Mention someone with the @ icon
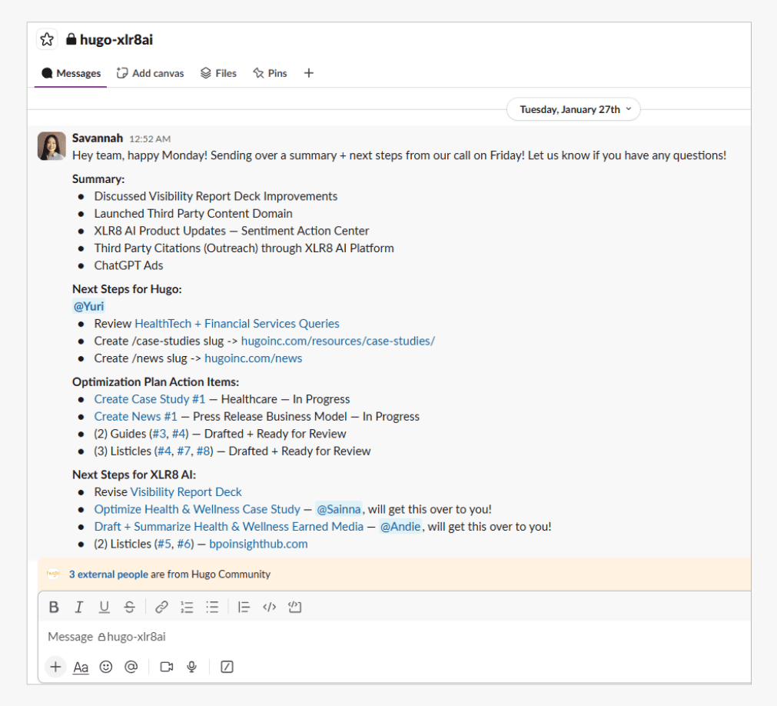The width and height of the screenshot is (777, 706). pyautogui.click(x=131, y=667)
